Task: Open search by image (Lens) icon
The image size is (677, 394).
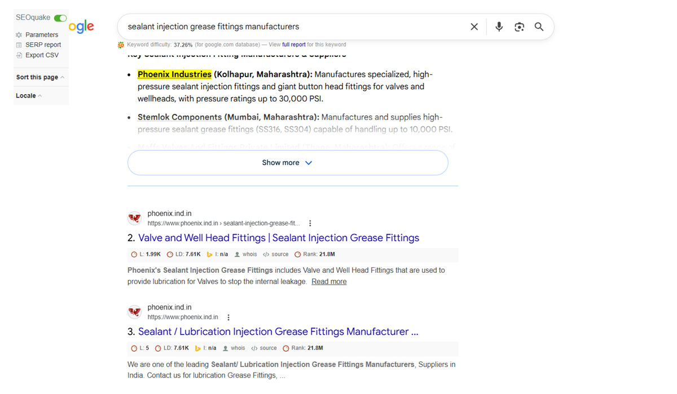Action: tap(519, 26)
